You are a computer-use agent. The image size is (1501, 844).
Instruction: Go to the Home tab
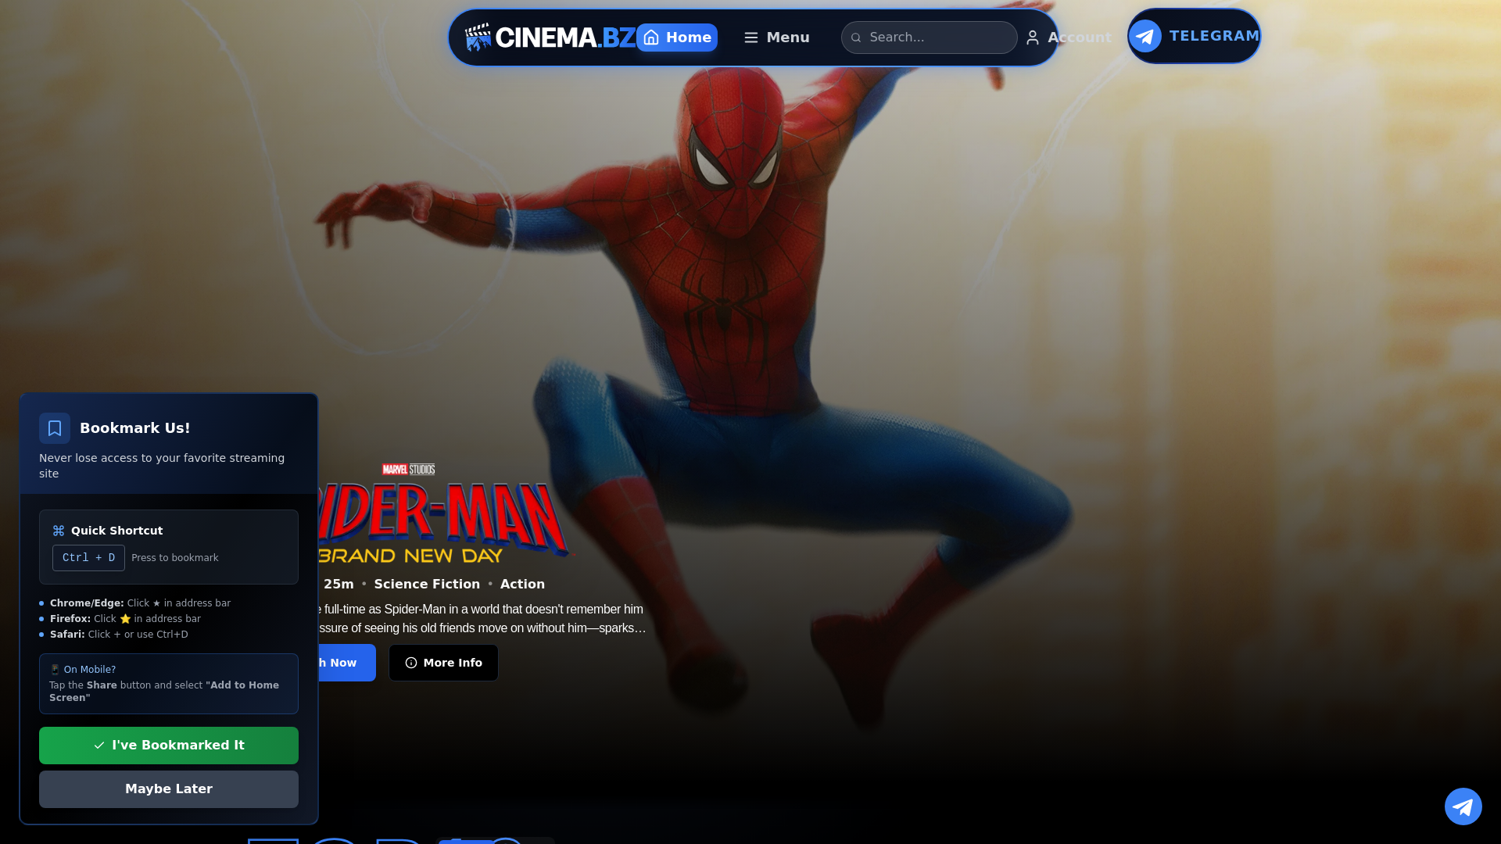coord(677,38)
